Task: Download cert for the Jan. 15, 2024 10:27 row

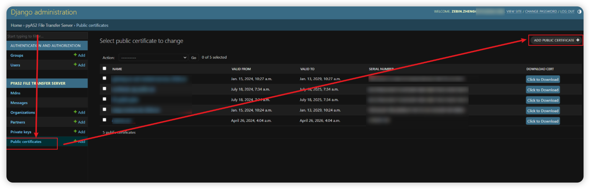Action: [x=543, y=79]
